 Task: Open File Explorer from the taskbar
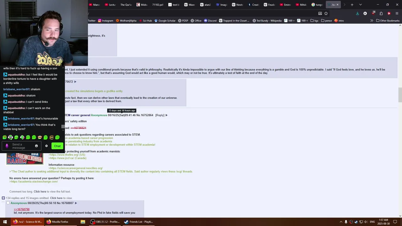tap(83, 222)
